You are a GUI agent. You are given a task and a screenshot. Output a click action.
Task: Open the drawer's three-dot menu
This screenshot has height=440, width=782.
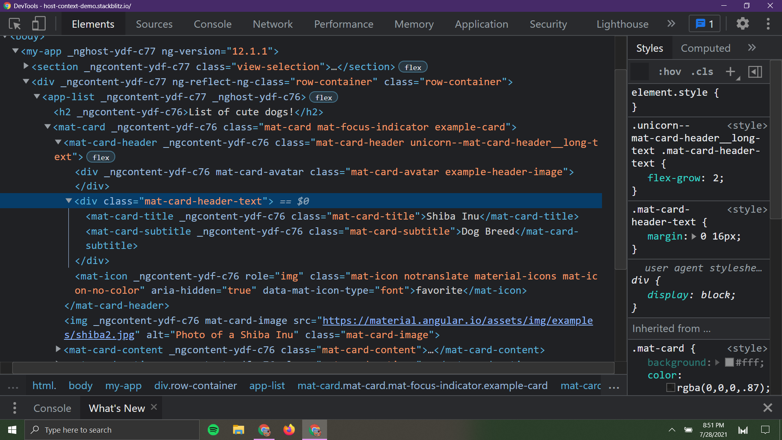tap(15, 408)
